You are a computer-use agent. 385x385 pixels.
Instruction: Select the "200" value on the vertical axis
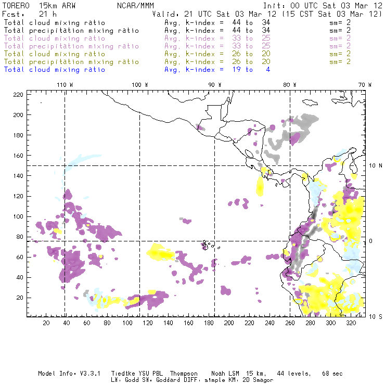point(18,115)
